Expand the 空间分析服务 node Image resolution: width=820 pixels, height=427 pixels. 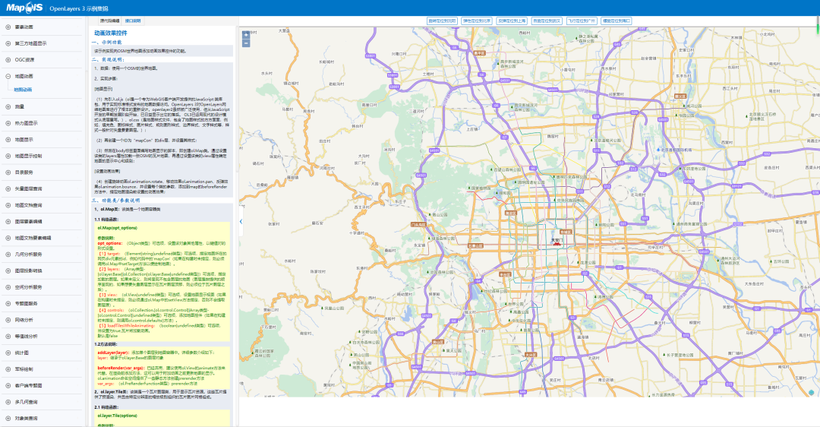coord(8,287)
